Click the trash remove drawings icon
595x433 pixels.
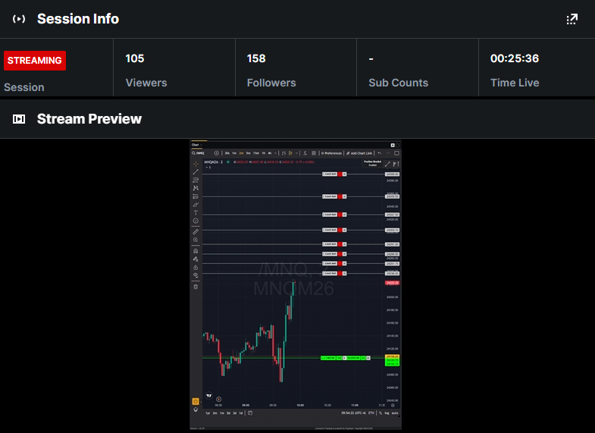point(196,287)
